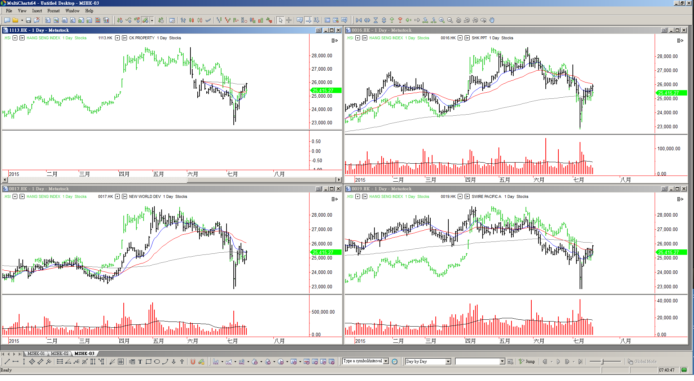Open the Format menu
This screenshot has height=381, width=694.
coord(53,11)
